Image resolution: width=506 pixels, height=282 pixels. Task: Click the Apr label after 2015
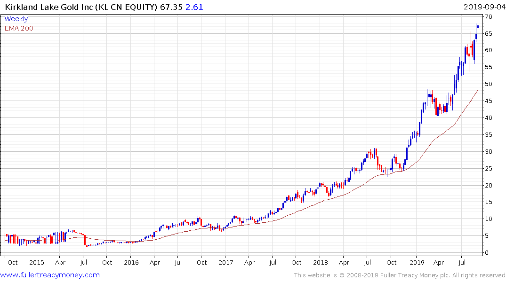point(60,263)
